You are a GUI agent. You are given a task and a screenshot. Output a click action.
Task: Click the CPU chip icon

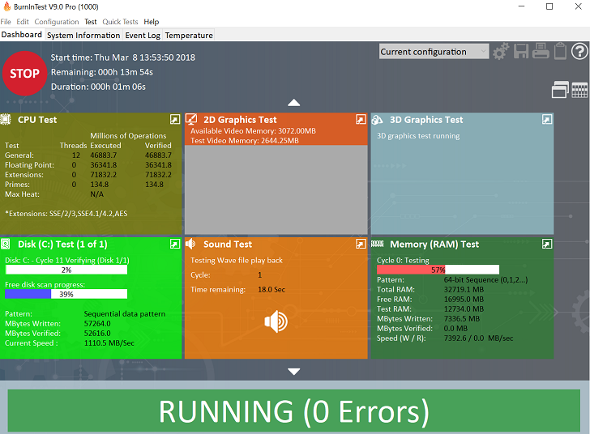[x=6, y=120]
